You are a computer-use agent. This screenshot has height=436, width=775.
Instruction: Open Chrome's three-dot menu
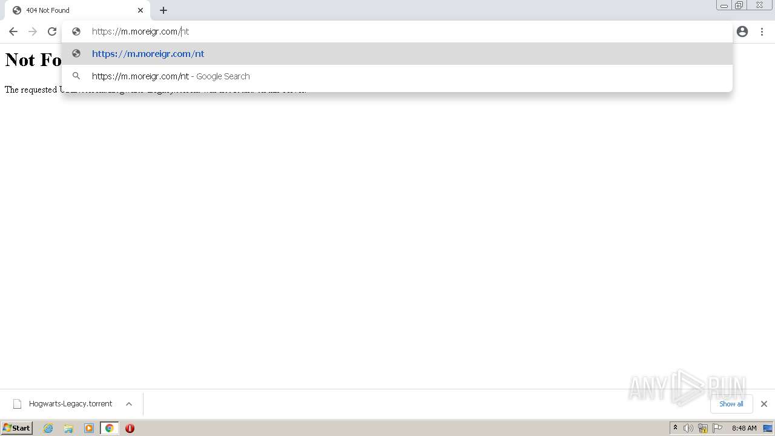pos(762,31)
